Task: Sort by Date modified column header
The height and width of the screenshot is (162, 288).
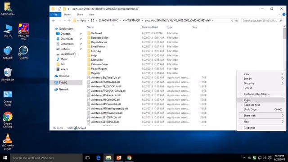Action: pyautogui.click(x=150, y=27)
